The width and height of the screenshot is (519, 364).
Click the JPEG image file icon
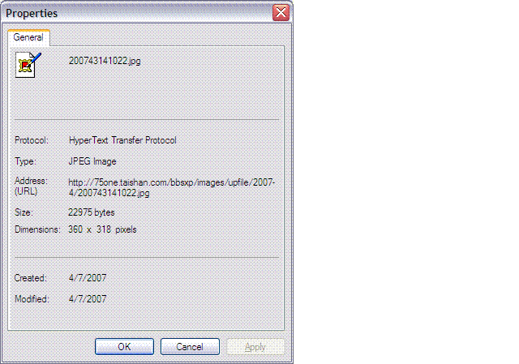(x=28, y=65)
